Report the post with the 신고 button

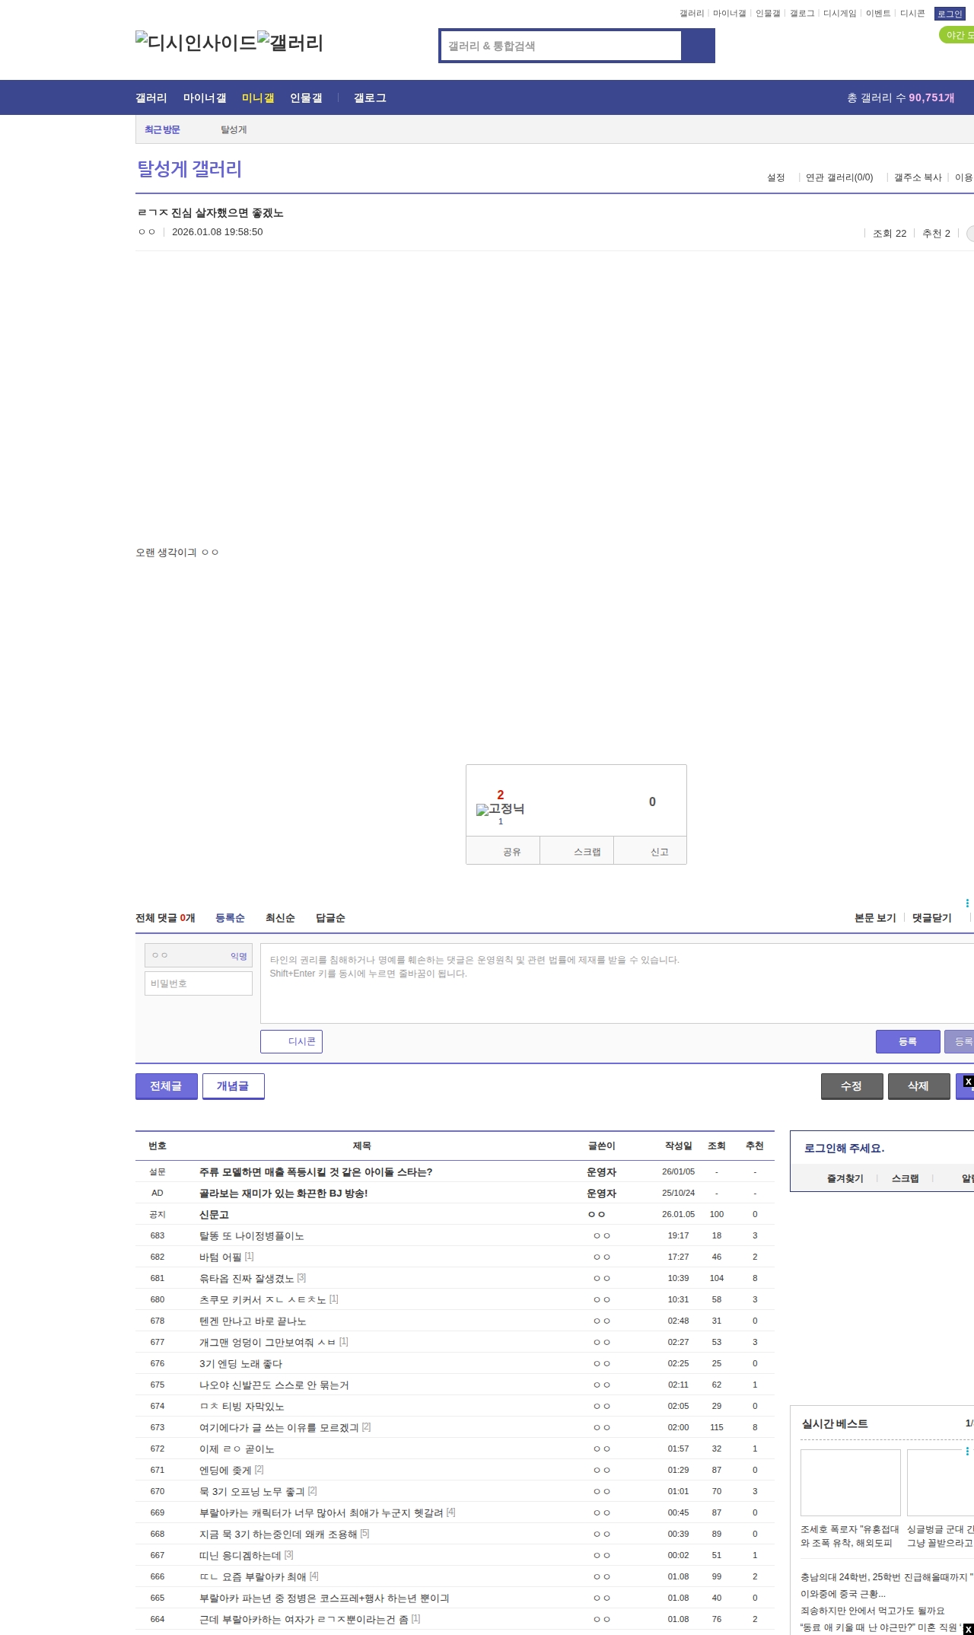(x=659, y=852)
